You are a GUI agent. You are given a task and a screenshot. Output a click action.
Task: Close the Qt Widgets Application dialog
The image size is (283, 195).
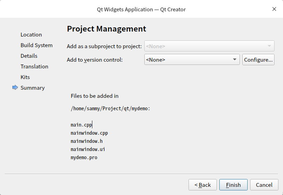point(274,9)
